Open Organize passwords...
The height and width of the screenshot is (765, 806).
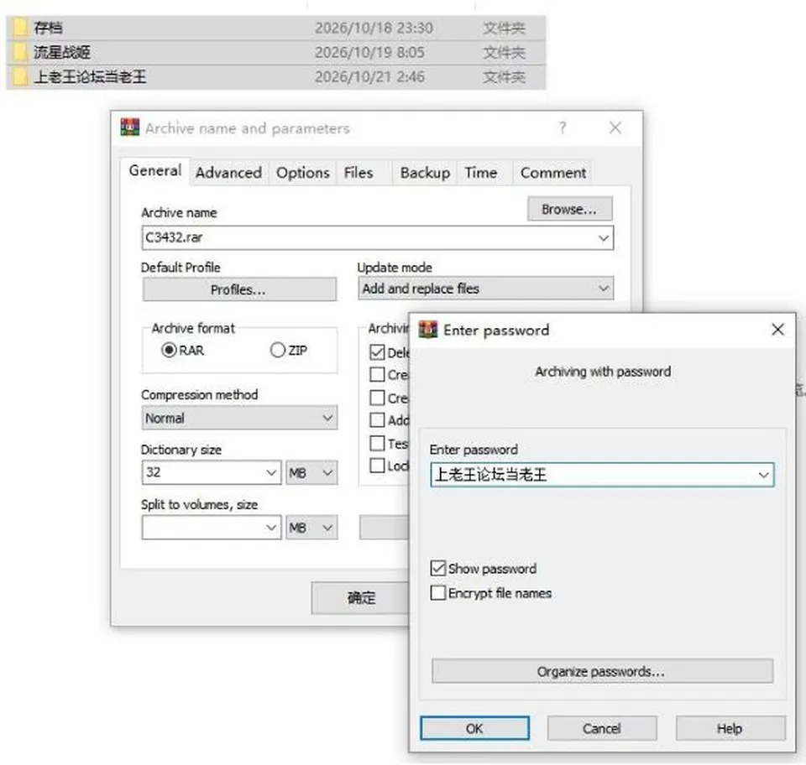tap(603, 672)
